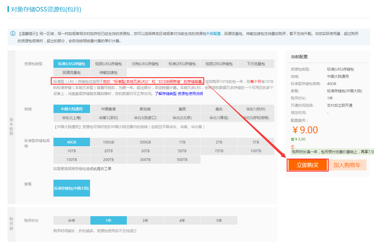The image size is (374, 243).
Task: Click the info icon beside 温馨提示
Action: [13, 33]
